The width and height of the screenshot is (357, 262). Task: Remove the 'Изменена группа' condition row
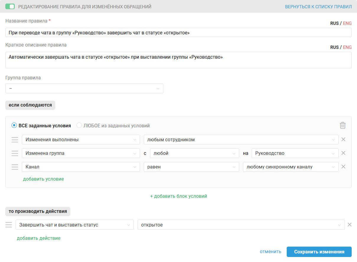click(x=343, y=153)
